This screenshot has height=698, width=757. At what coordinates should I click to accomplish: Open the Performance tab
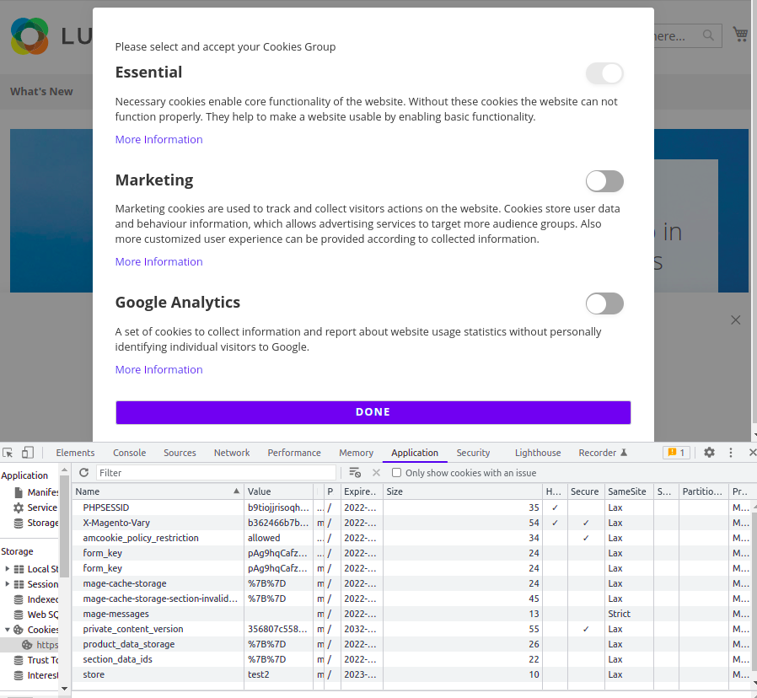[x=294, y=453]
